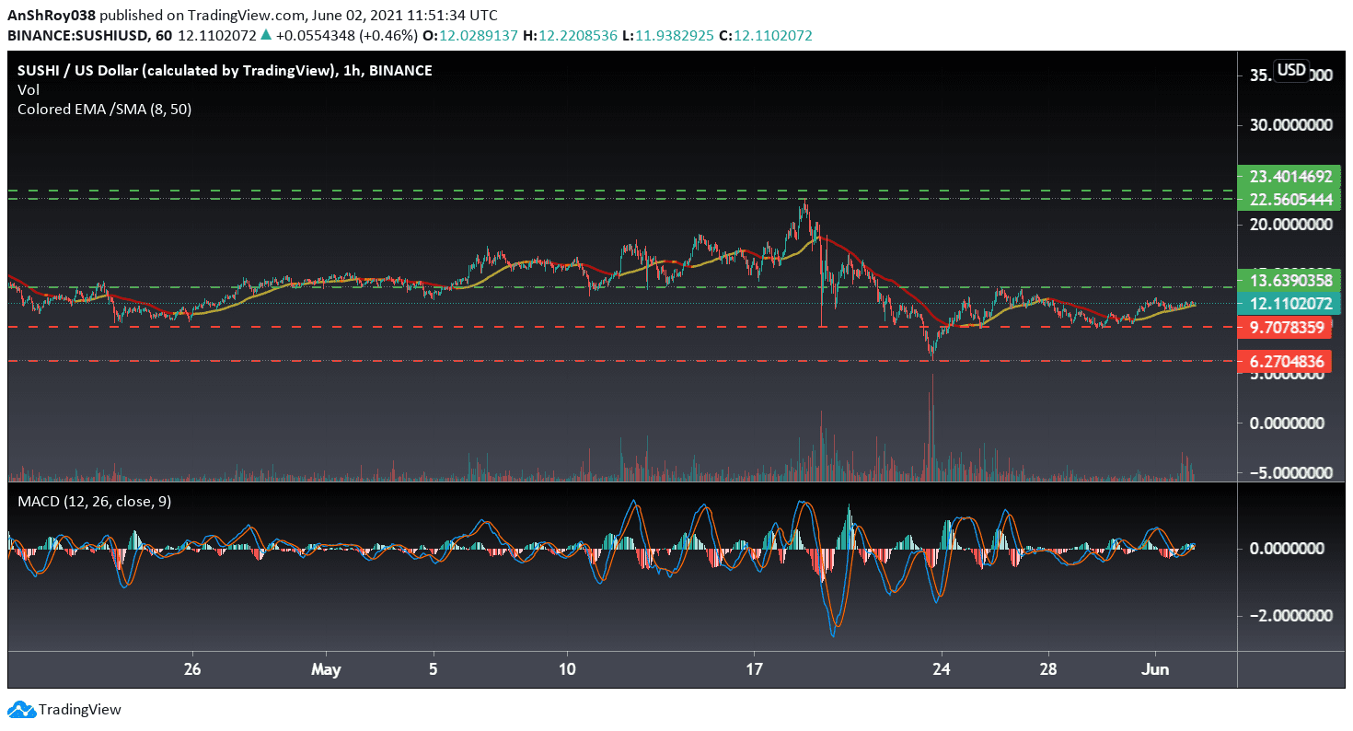Select the 23.4014692 green price label
The height and width of the screenshot is (731, 1353).
pyautogui.click(x=1285, y=175)
